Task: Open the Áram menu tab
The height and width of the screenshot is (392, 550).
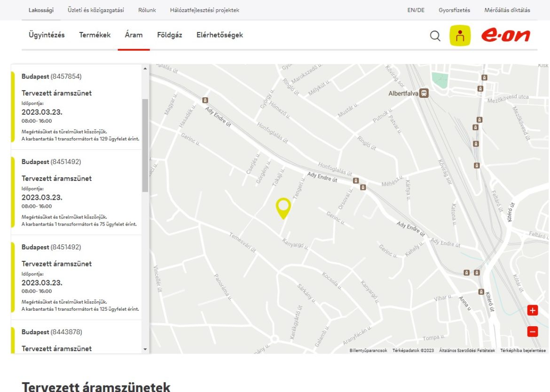Action: (x=134, y=35)
